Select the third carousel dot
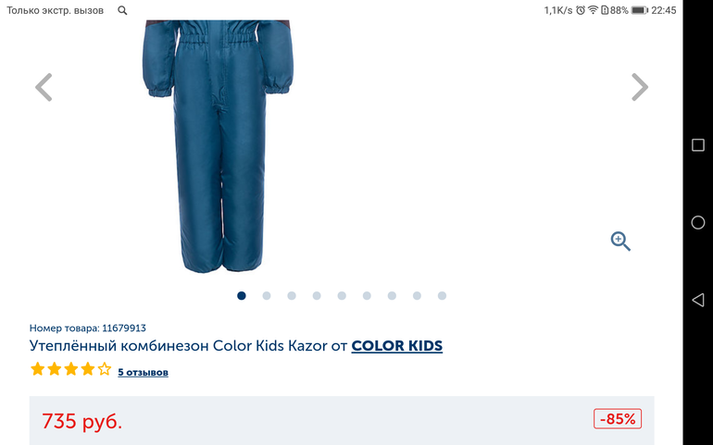The width and height of the screenshot is (713, 445). tap(292, 296)
